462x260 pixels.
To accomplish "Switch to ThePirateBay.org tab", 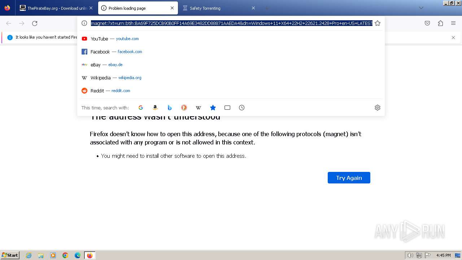I will click(x=56, y=8).
